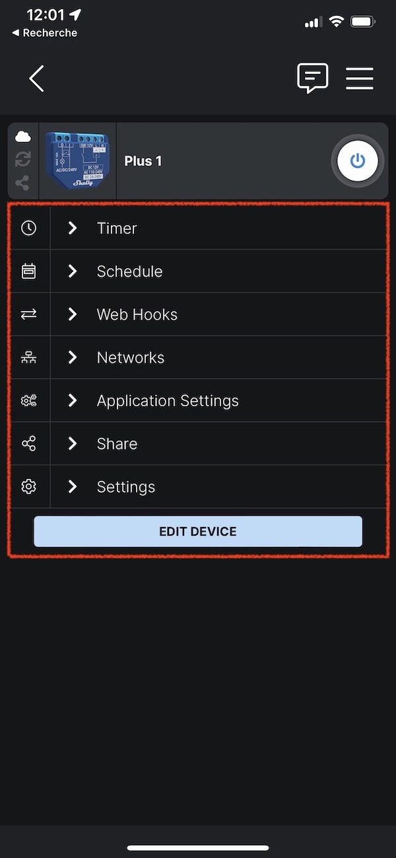Toggle device power for Plus 1

click(357, 161)
